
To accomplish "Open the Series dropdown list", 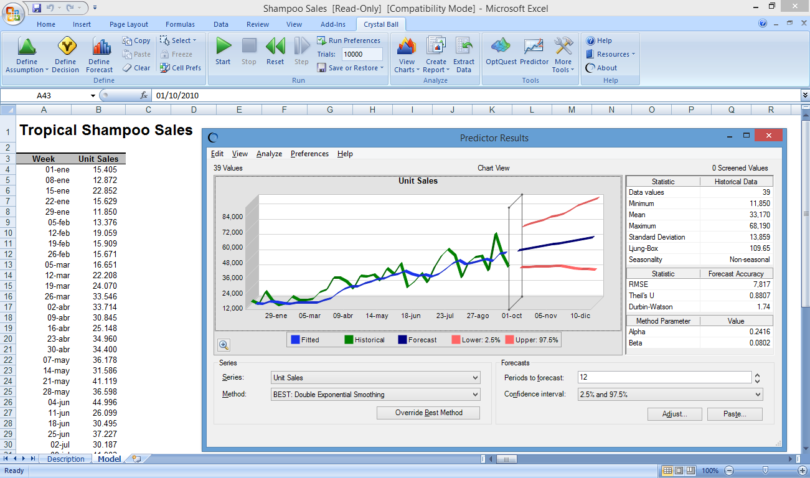I will tap(476, 378).
